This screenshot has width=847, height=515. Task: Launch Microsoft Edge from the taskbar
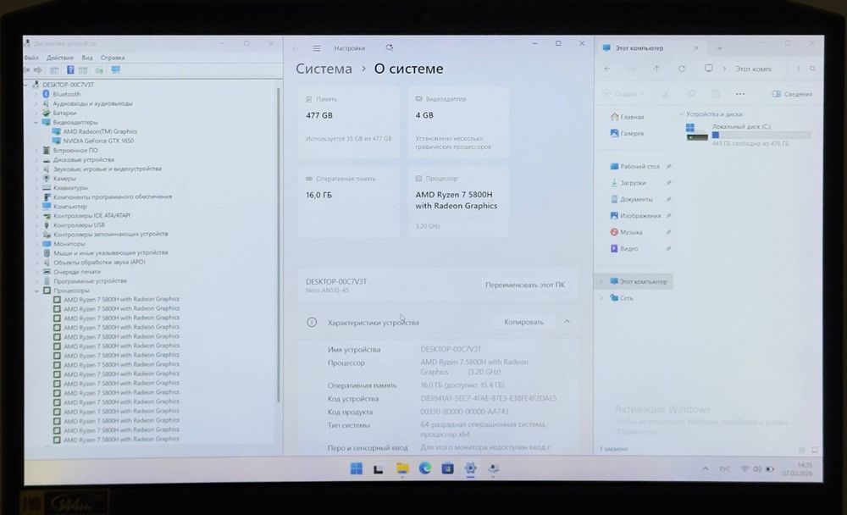[x=425, y=468]
